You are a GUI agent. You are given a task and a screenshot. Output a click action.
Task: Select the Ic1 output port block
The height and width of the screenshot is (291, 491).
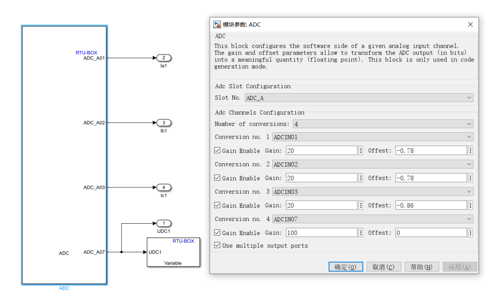[164, 187]
